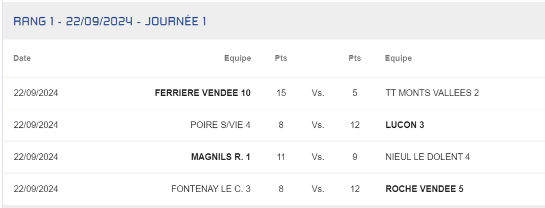Click the right Equipe column header
Viewport: 545px width, 208px height.
(x=398, y=58)
